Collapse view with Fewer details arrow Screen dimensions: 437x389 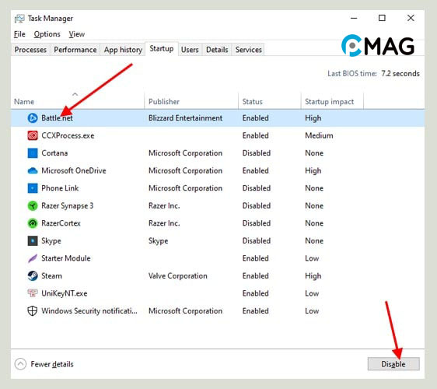(x=20, y=364)
